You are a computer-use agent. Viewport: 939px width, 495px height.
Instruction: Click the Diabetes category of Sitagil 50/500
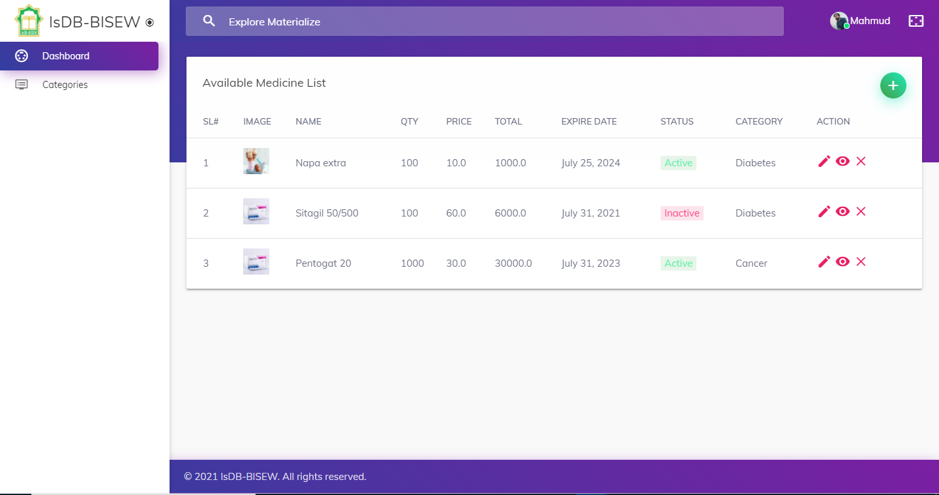[x=756, y=213]
